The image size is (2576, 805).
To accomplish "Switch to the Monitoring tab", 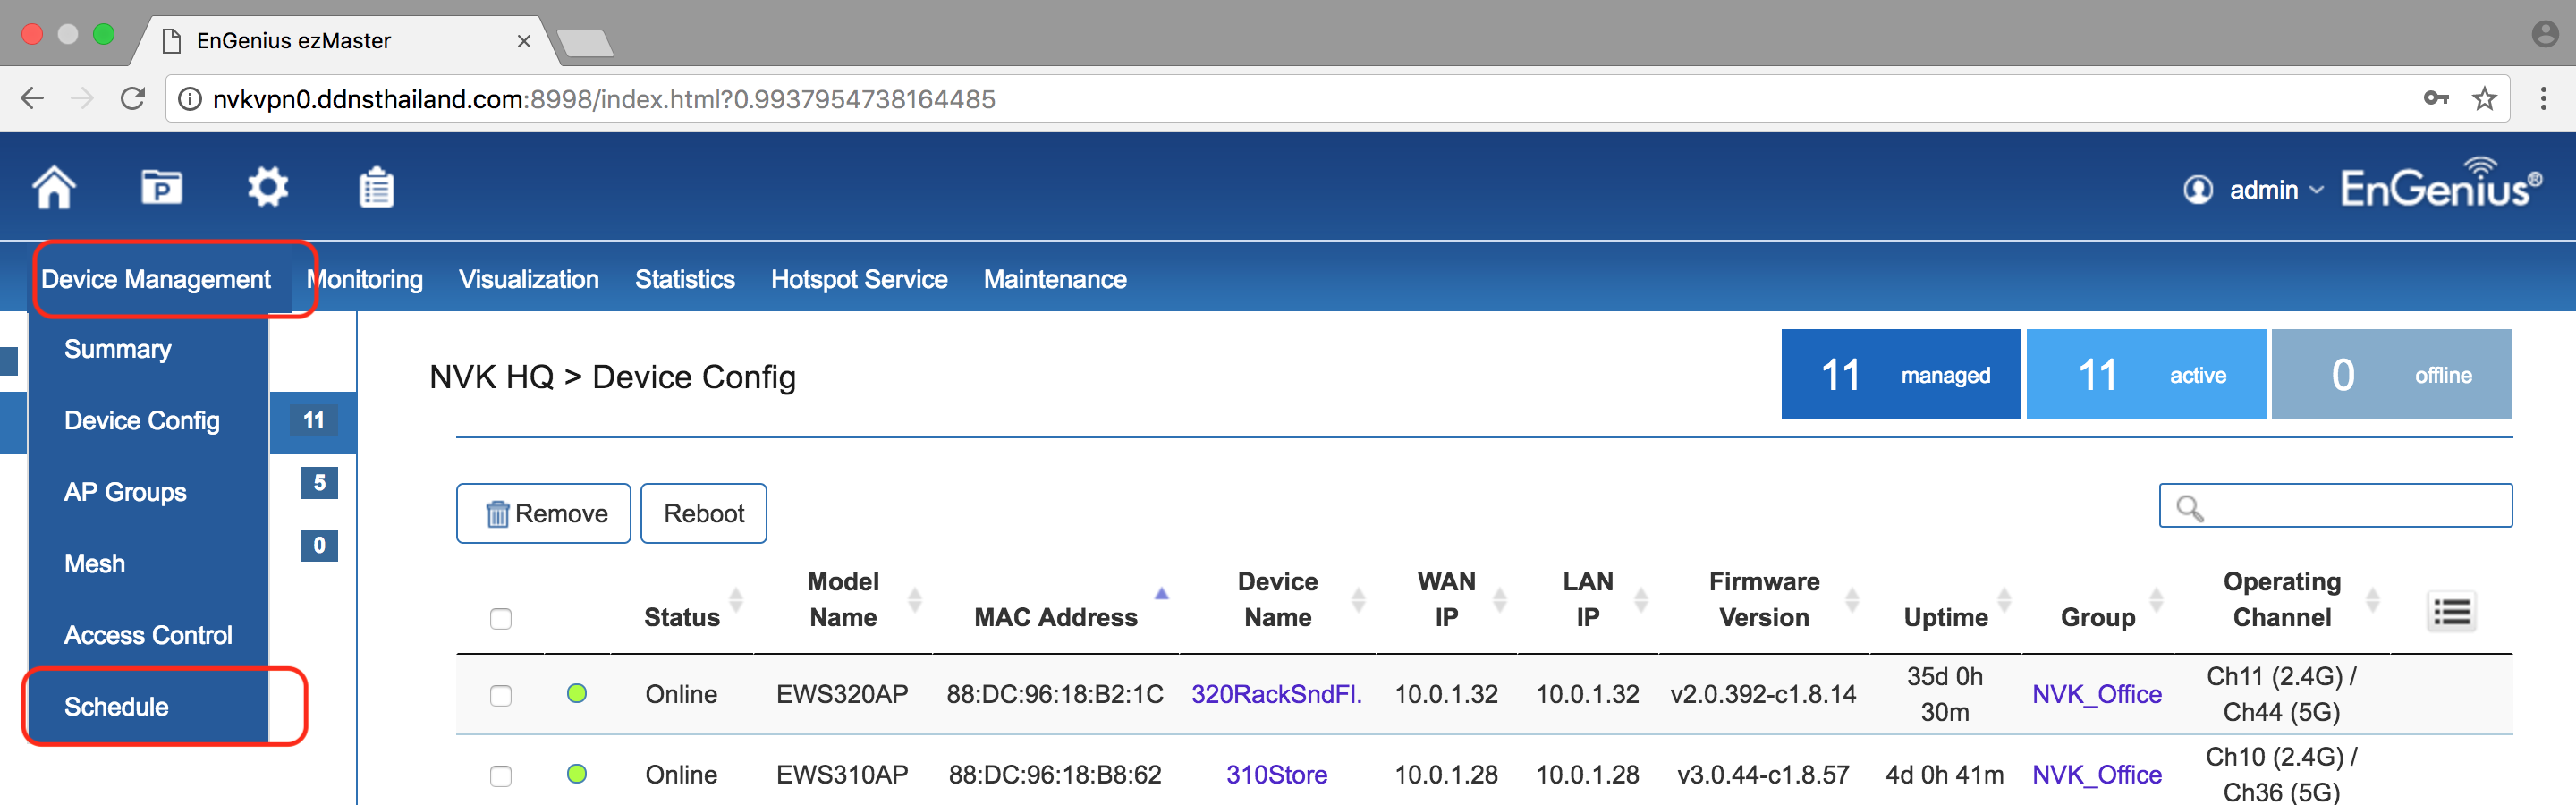I will coord(365,279).
